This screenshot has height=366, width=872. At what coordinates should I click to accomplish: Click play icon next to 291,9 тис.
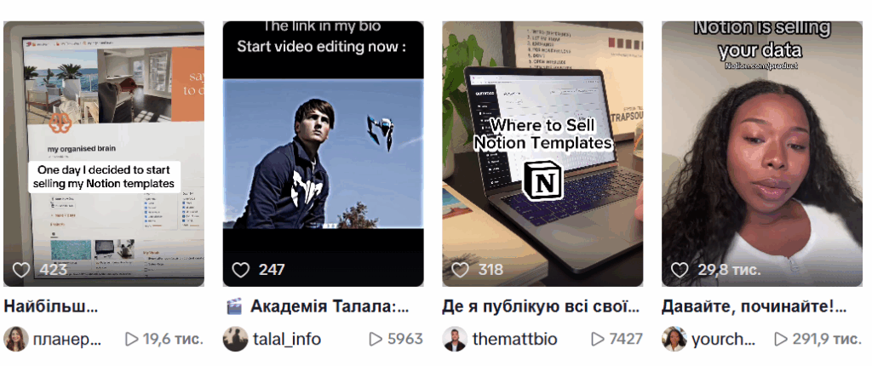tap(781, 339)
